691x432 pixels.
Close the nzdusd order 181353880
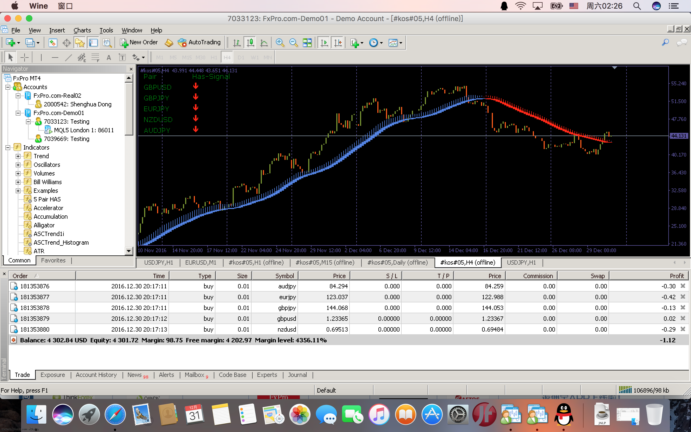pyautogui.click(x=683, y=329)
